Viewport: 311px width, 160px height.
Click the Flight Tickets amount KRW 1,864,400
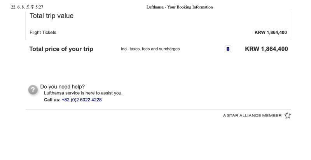click(271, 33)
